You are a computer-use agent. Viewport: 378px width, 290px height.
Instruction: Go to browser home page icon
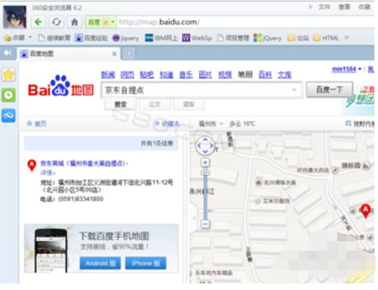click(75, 22)
